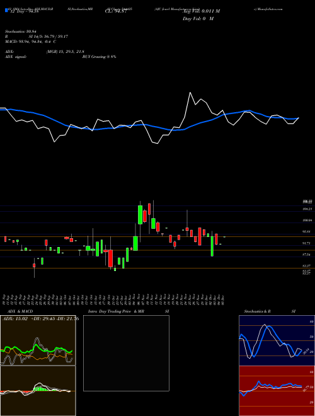Click the 100.04 price axis label
This screenshot has height=416, width=315.
pos(307,221)
